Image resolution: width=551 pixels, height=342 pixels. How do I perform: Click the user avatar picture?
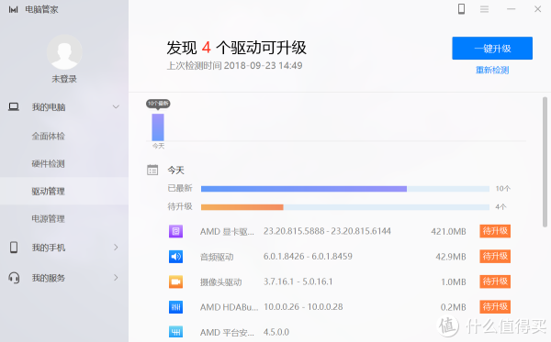point(64,52)
